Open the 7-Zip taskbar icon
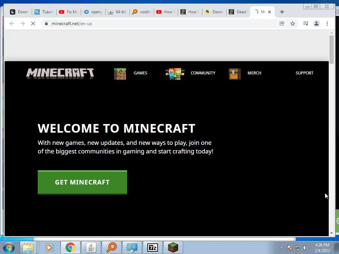 153,247
